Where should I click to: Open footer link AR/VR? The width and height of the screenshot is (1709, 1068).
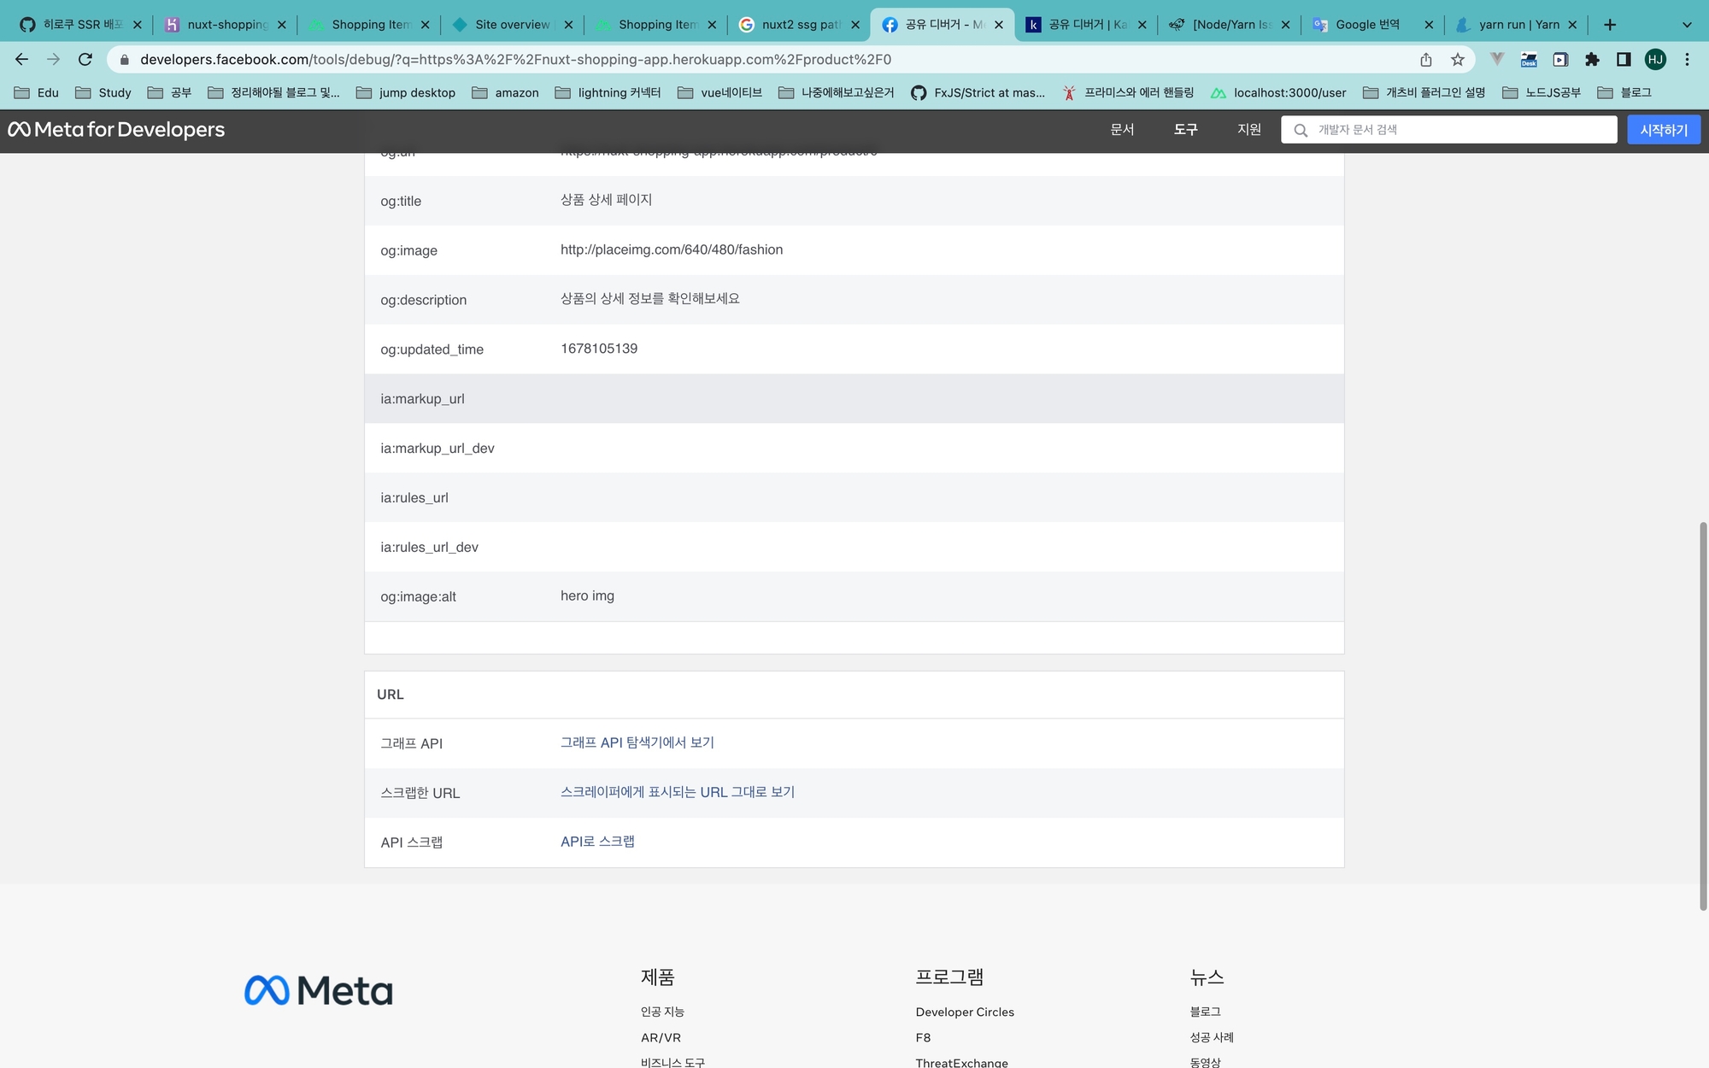661,1037
